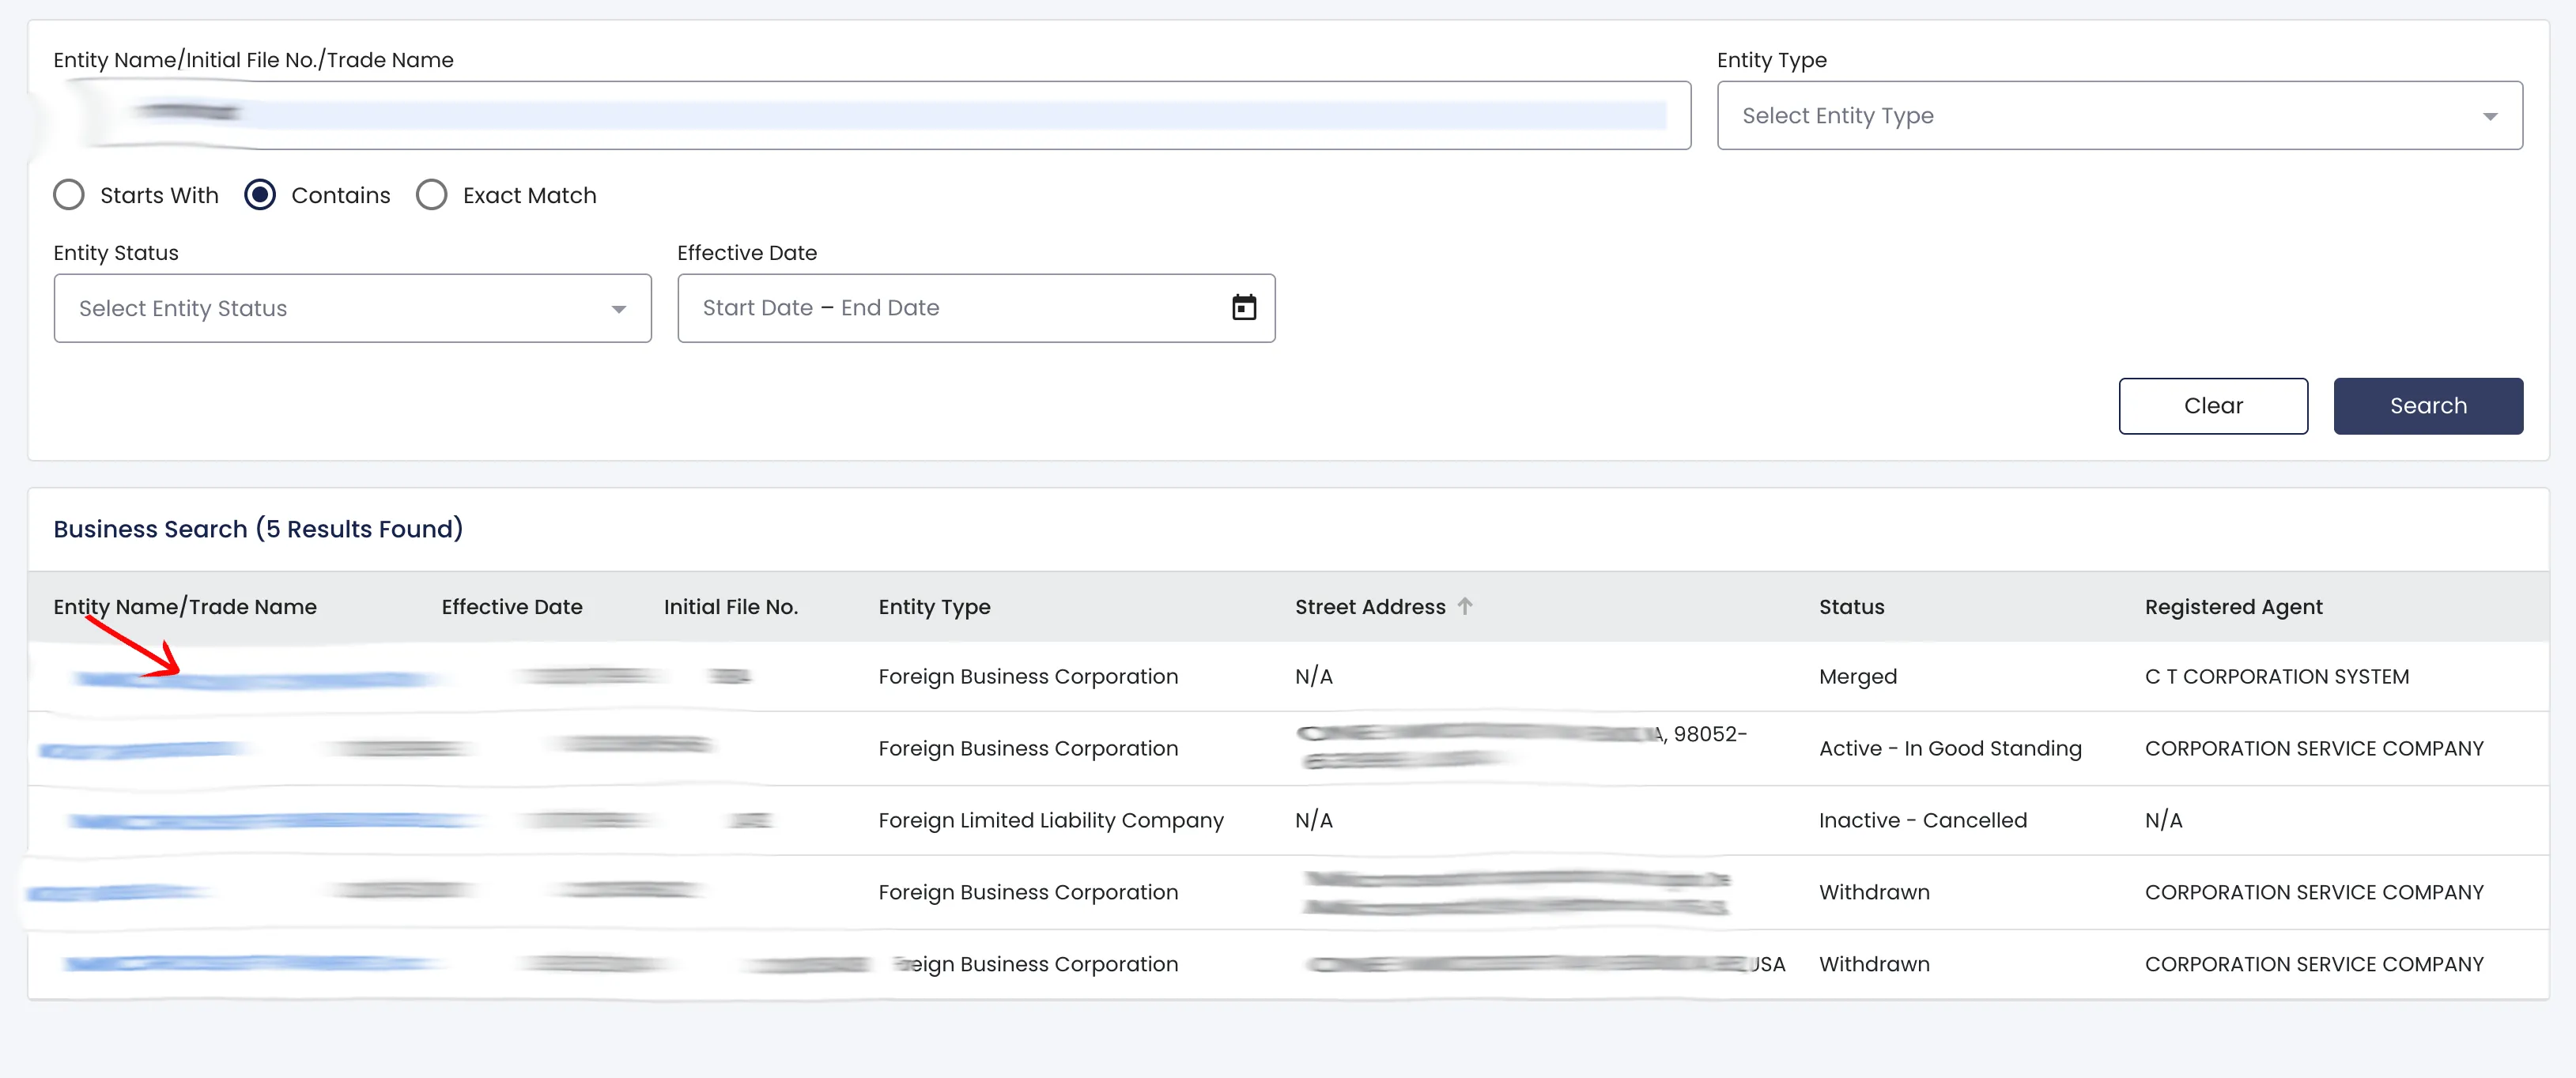Click Foreign Limited Liability Company entity type
The width and height of the screenshot is (2576, 1078).
pos(1050,821)
